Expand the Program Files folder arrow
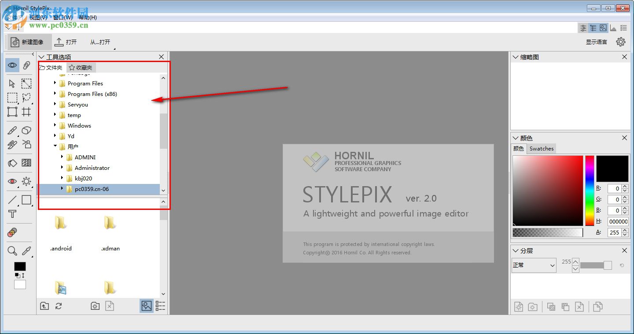Image resolution: width=634 pixels, height=334 pixels. 55,83
